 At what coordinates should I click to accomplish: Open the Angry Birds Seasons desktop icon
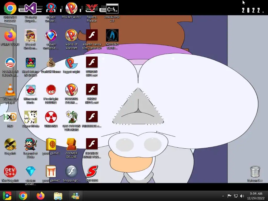coord(30,35)
